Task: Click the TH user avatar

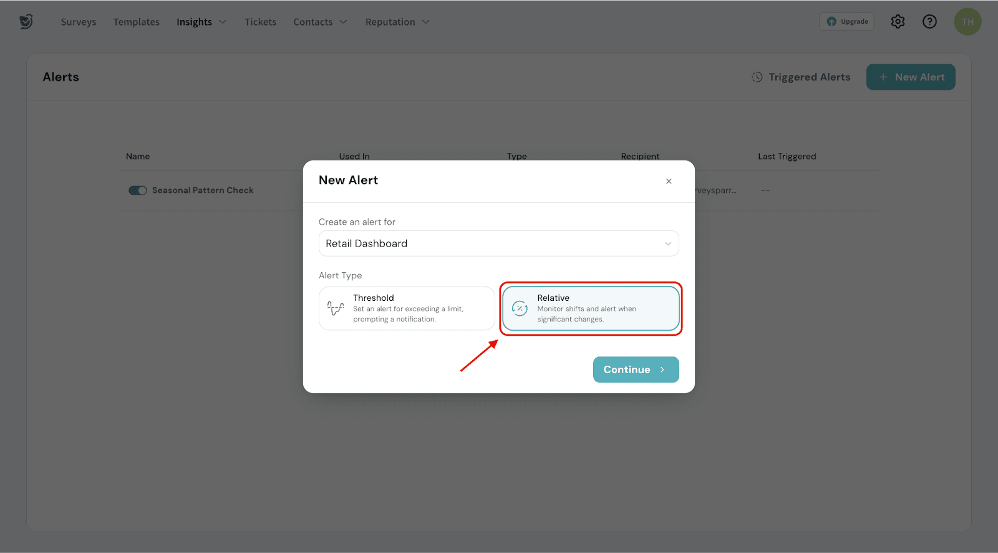Action: 967,22
